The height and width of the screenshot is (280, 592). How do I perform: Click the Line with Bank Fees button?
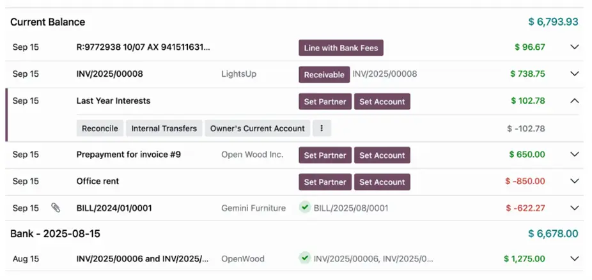click(x=341, y=47)
